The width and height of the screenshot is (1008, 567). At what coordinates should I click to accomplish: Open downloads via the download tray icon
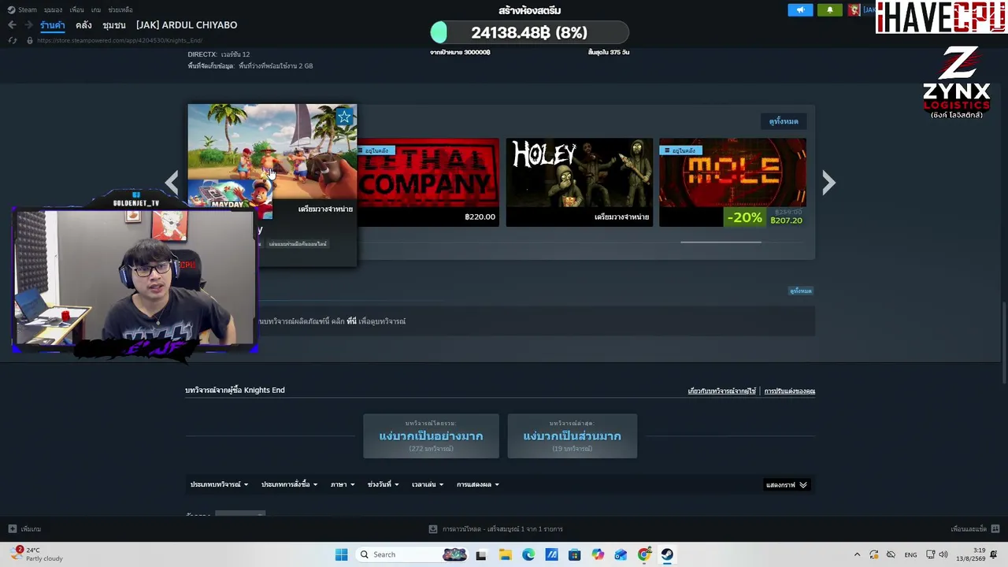tap(432, 529)
